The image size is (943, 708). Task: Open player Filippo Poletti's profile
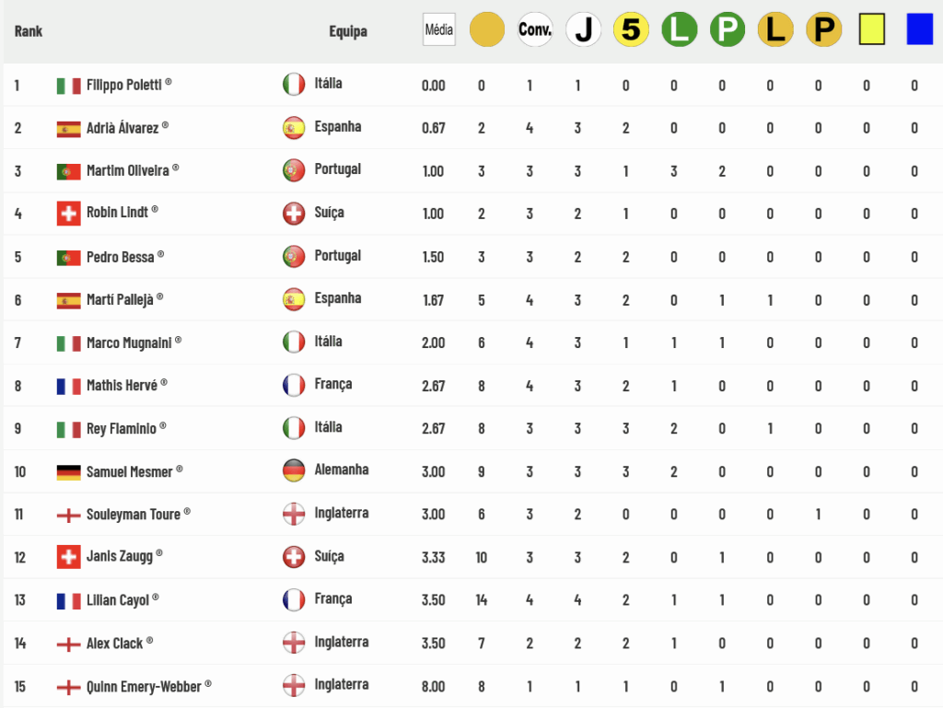coord(124,85)
